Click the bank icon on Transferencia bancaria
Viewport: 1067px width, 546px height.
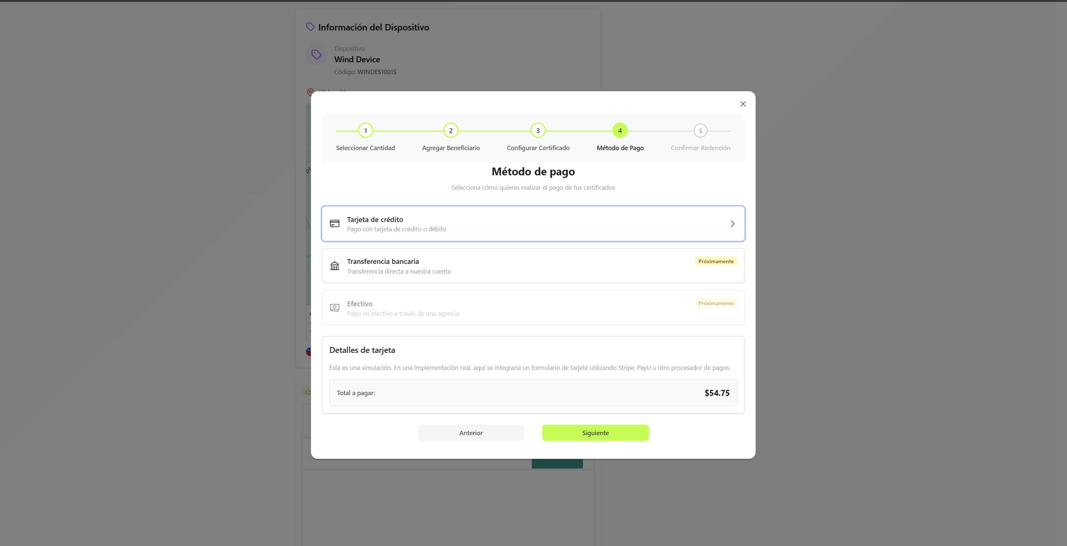(x=335, y=266)
